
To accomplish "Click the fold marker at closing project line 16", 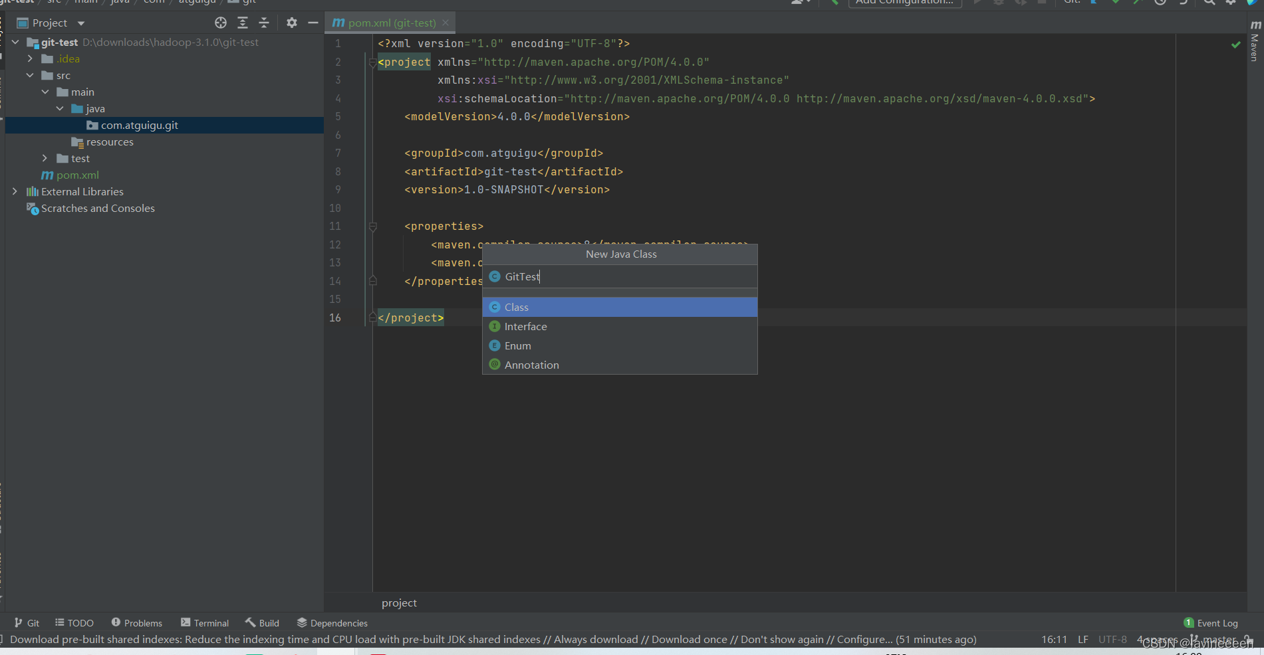I will pyautogui.click(x=372, y=318).
